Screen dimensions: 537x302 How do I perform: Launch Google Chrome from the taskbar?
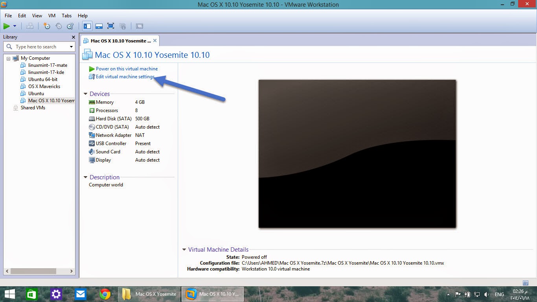pos(105,294)
